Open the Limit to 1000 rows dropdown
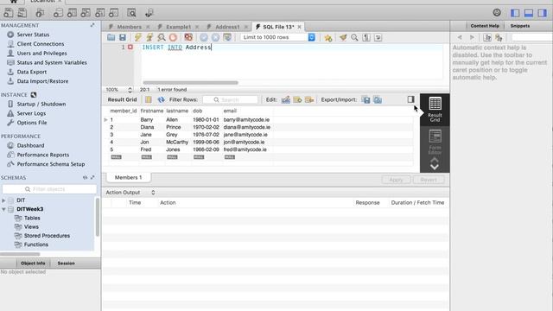The height and width of the screenshot is (311, 553). pos(278,37)
